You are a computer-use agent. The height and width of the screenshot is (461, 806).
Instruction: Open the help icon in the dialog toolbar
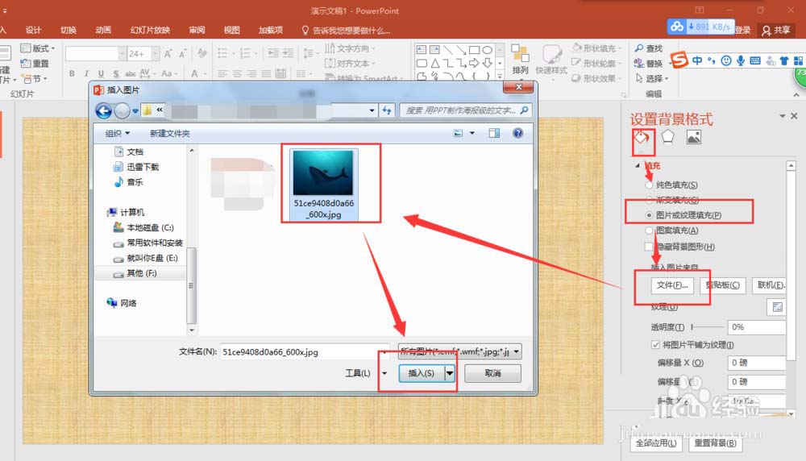(x=517, y=133)
